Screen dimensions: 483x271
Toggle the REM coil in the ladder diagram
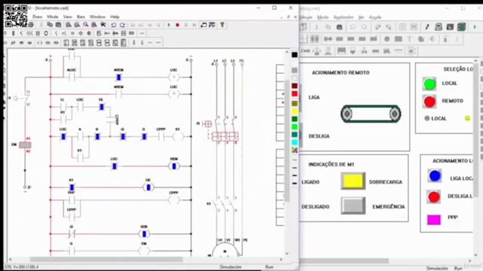(x=174, y=166)
